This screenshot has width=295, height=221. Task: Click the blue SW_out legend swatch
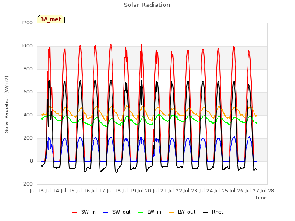click(x=106, y=213)
